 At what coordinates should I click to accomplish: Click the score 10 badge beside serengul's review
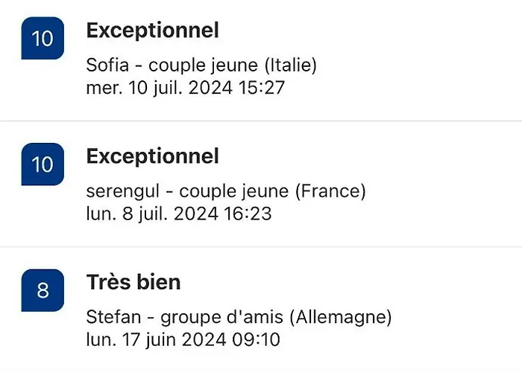coord(43,164)
